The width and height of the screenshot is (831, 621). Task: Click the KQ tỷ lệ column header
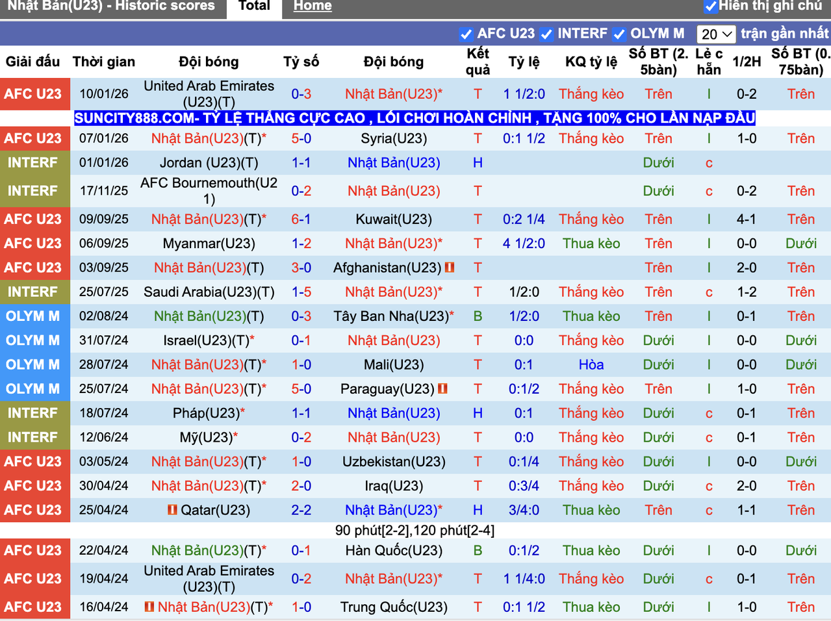pyautogui.click(x=591, y=62)
